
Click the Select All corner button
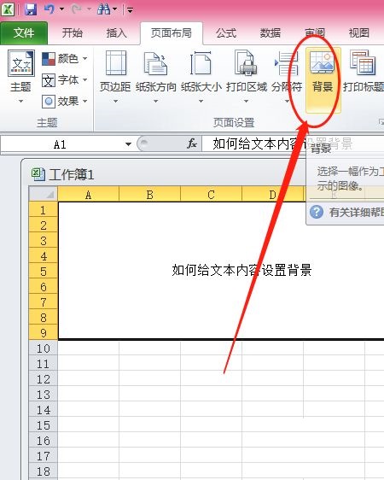[44, 194]
